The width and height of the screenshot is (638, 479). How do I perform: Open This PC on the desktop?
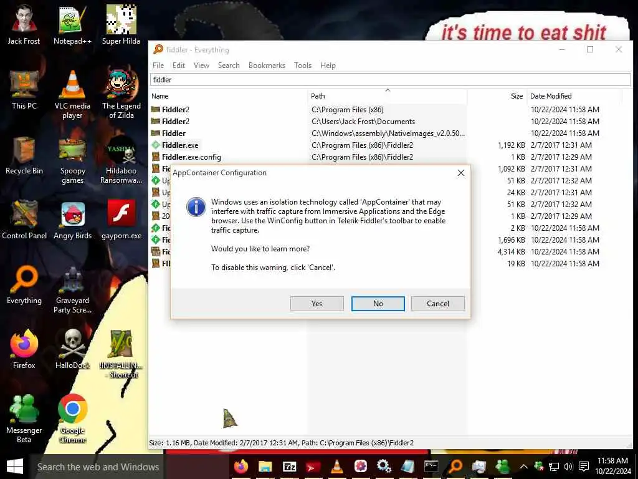point(24,90)
